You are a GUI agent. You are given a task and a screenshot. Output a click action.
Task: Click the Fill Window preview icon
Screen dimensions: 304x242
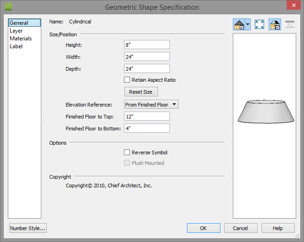coord(259,24)
